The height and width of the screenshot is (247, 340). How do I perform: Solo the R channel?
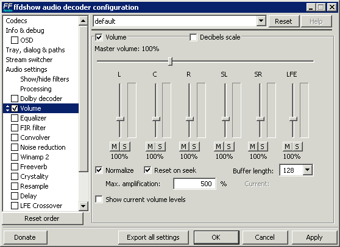click(194, 147)
